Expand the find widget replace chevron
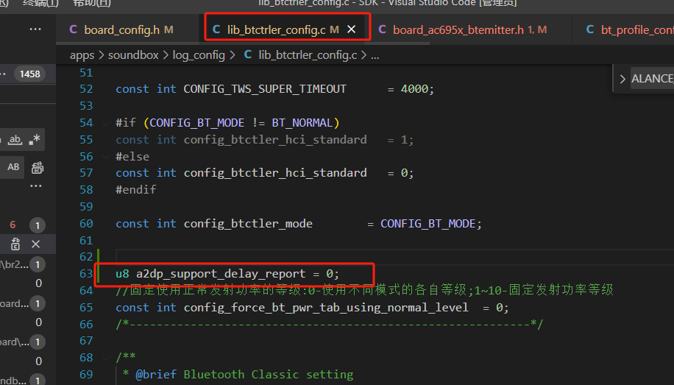The image size is (674, 385). [622, 79]
